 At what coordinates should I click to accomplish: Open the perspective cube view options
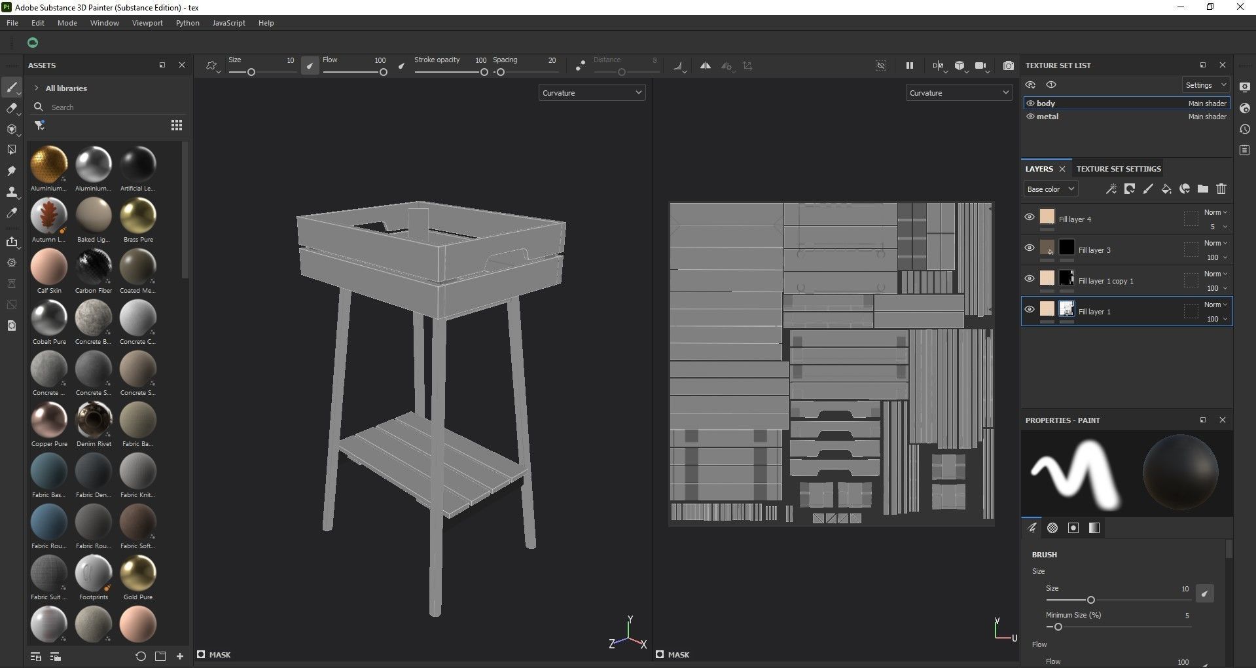coord(960,65)
